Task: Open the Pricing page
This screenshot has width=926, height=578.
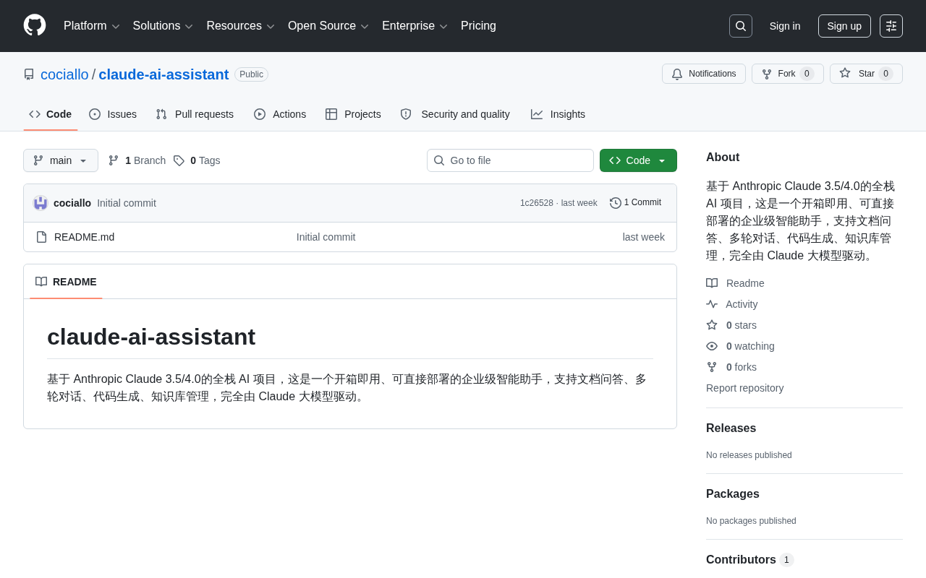Action: (478, 26)
